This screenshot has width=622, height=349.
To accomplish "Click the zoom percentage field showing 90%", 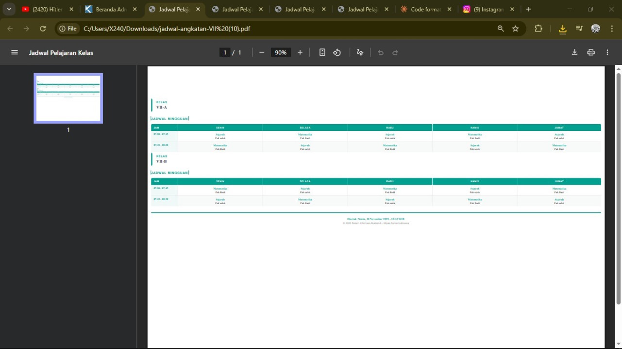I will tap(281, 52).
